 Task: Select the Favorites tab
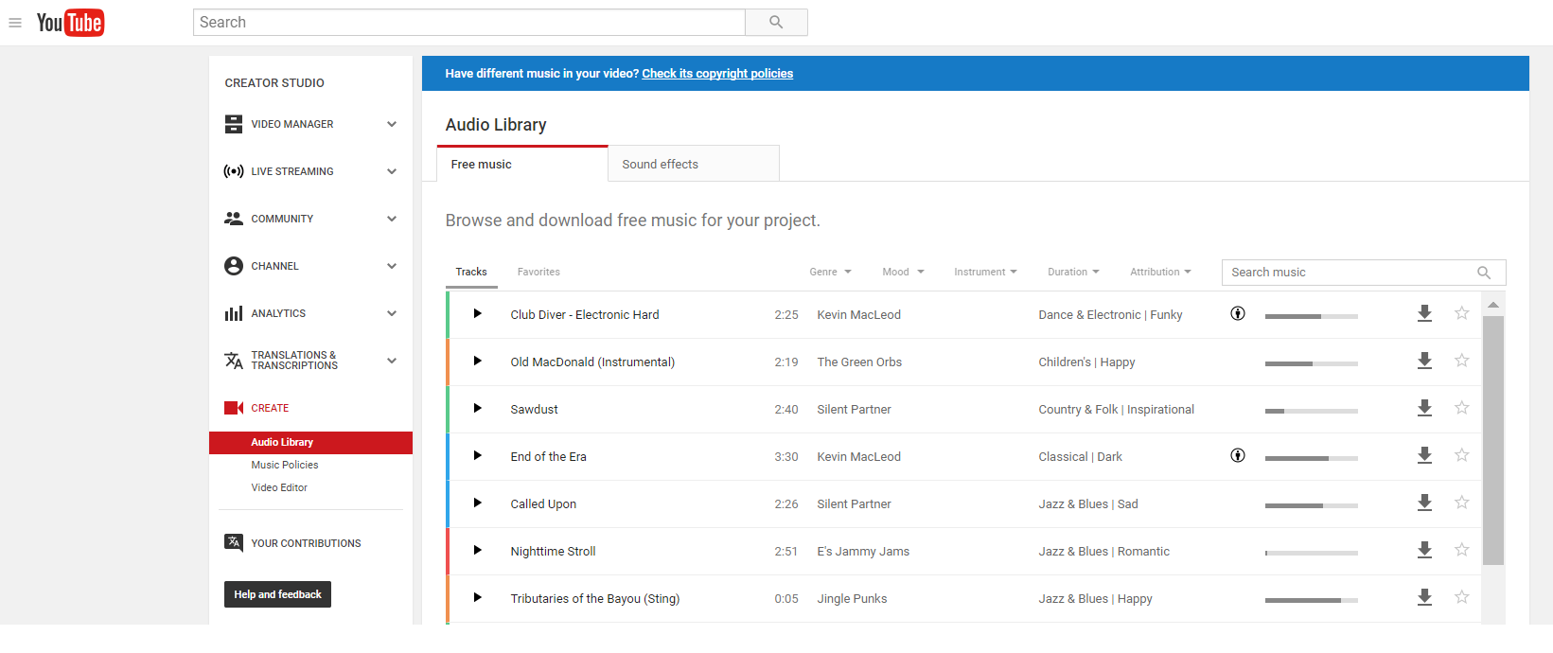[538, 272]
